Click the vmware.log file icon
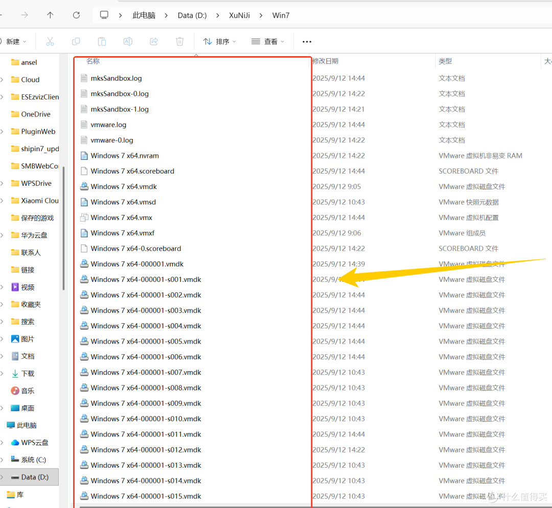This screenshot has height=508, width=552. point(84,125)
